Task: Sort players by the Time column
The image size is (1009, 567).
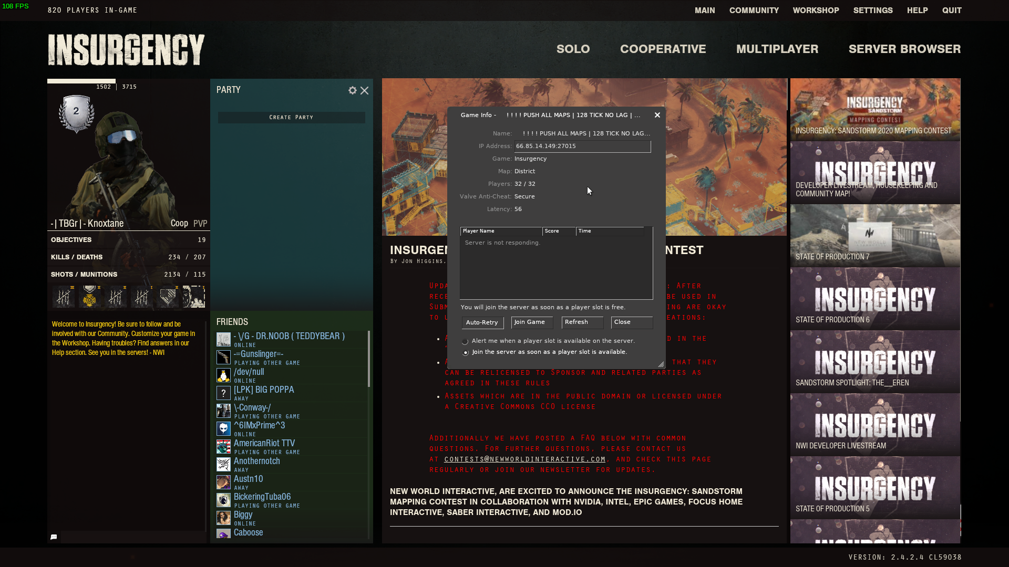Action: point(610,231)
